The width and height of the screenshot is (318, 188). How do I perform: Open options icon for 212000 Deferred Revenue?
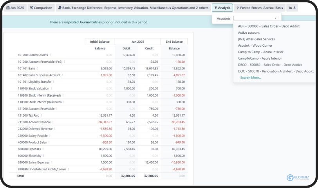click(x=55, y=129)
